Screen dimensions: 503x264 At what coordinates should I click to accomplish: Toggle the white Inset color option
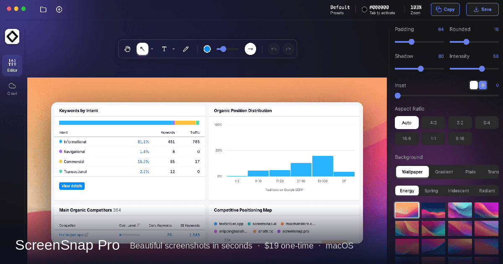tap(474, 85)
